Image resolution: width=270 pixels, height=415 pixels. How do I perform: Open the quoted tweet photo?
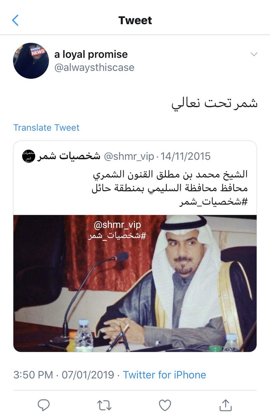click(x=135, y=284)
